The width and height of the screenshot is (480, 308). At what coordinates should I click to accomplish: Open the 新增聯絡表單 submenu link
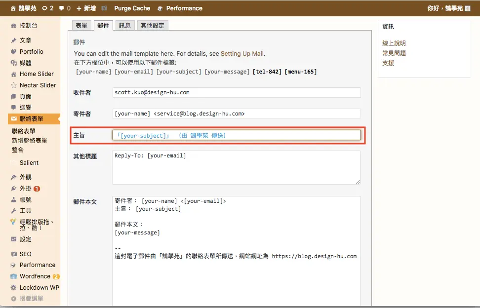pos(30,140)
